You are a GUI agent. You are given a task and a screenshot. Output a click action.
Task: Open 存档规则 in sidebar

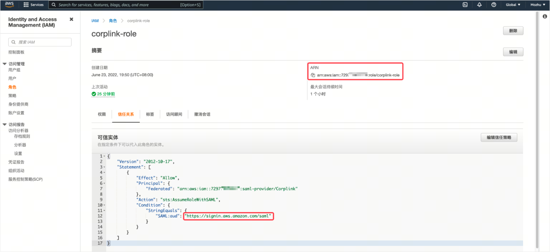pos(22,136)
